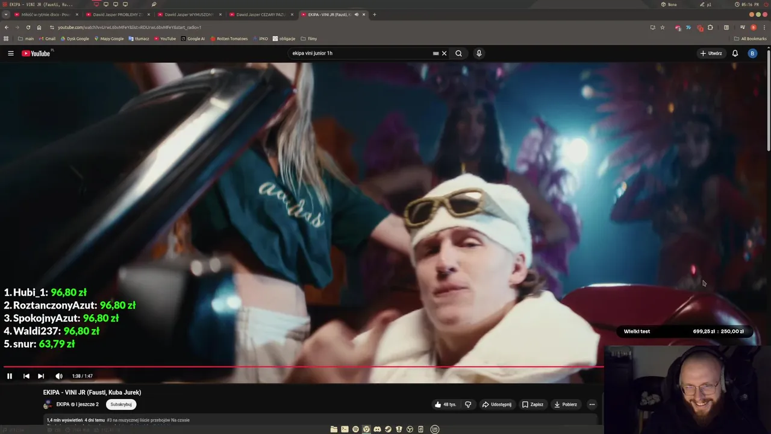
Task: Open the Google AI bookmark
Action: (x=193, y=39)
